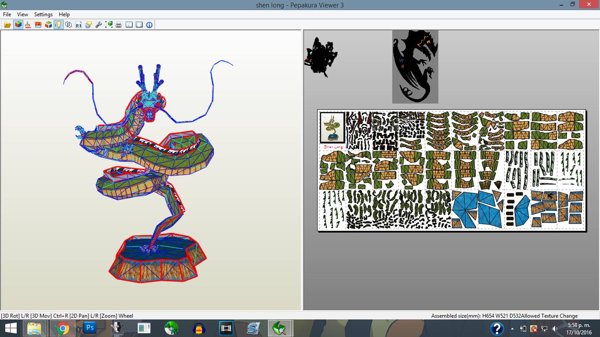Open the File menu
The image size is (600, 337).
(x=7, y=14)
